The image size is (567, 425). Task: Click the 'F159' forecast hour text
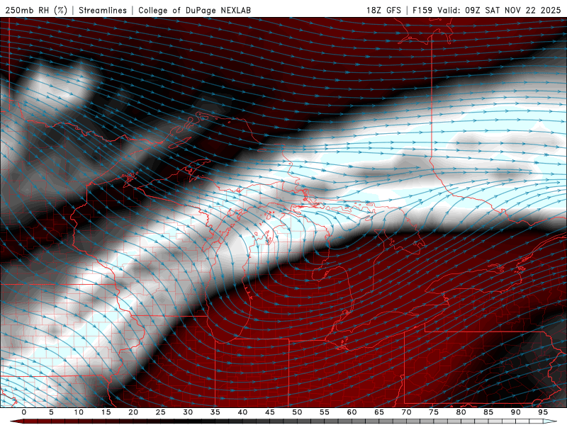point(422,11)
